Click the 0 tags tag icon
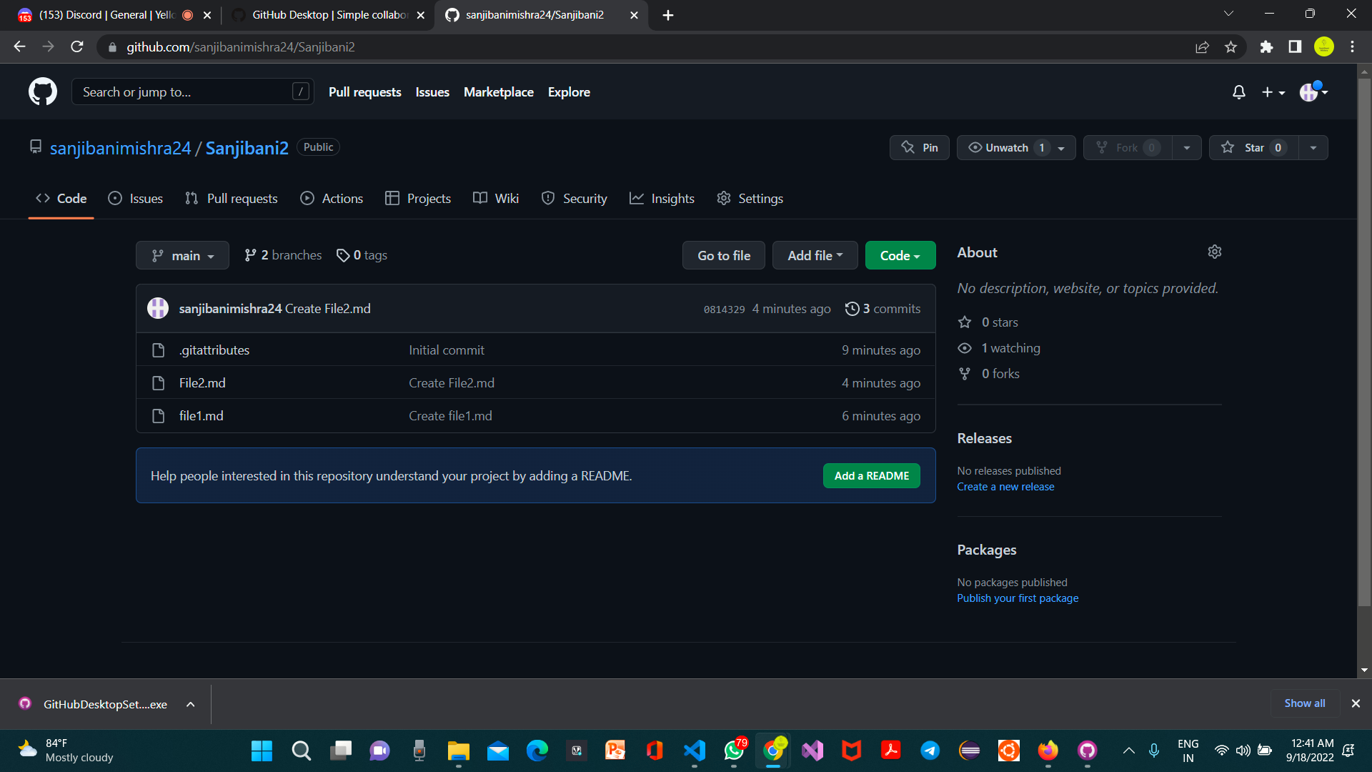Viewport: 1372px width, 772px height. coord(343,255)
